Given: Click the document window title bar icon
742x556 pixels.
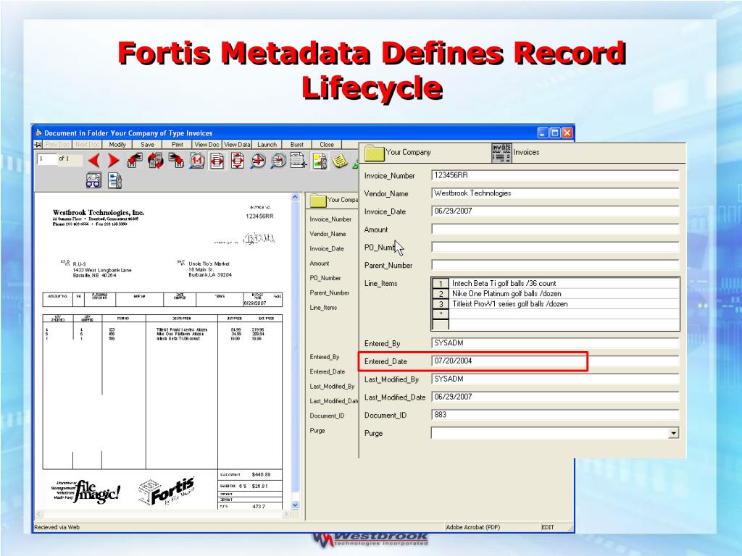Looking at the screenshot, I should pos(39,133).
